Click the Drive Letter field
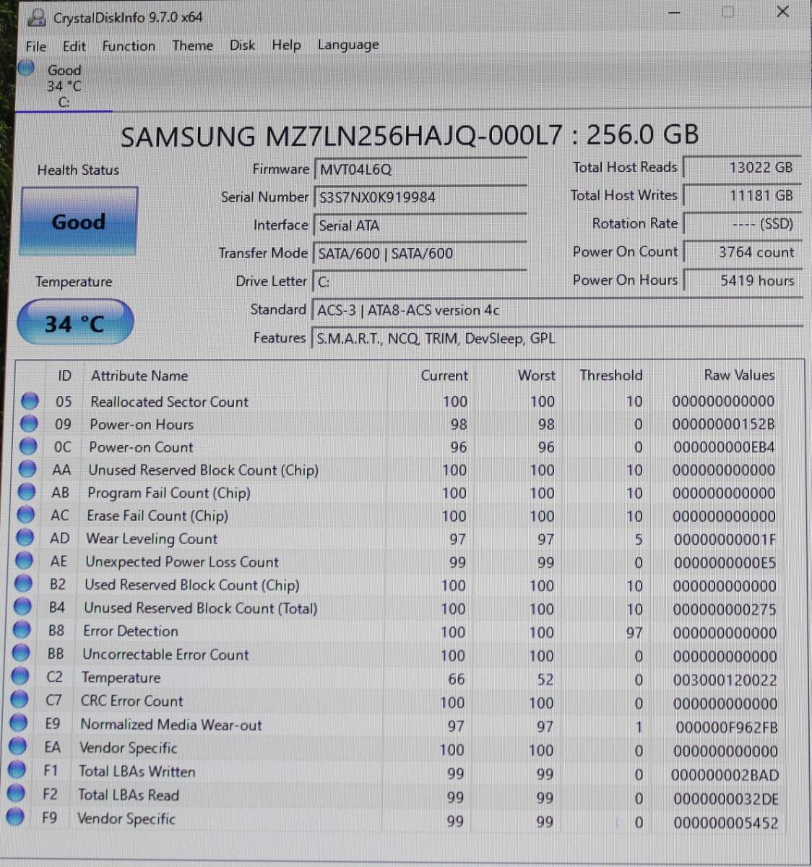 click(x=420, y=282)
